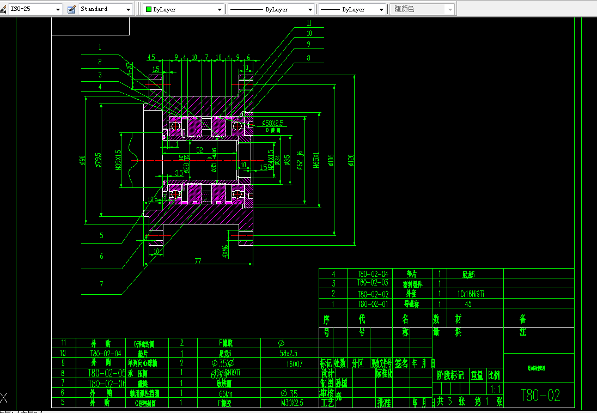Screen dimensions: 597x413
Task: Select the T80-02-02 part code cell
Action: point(373,294)
